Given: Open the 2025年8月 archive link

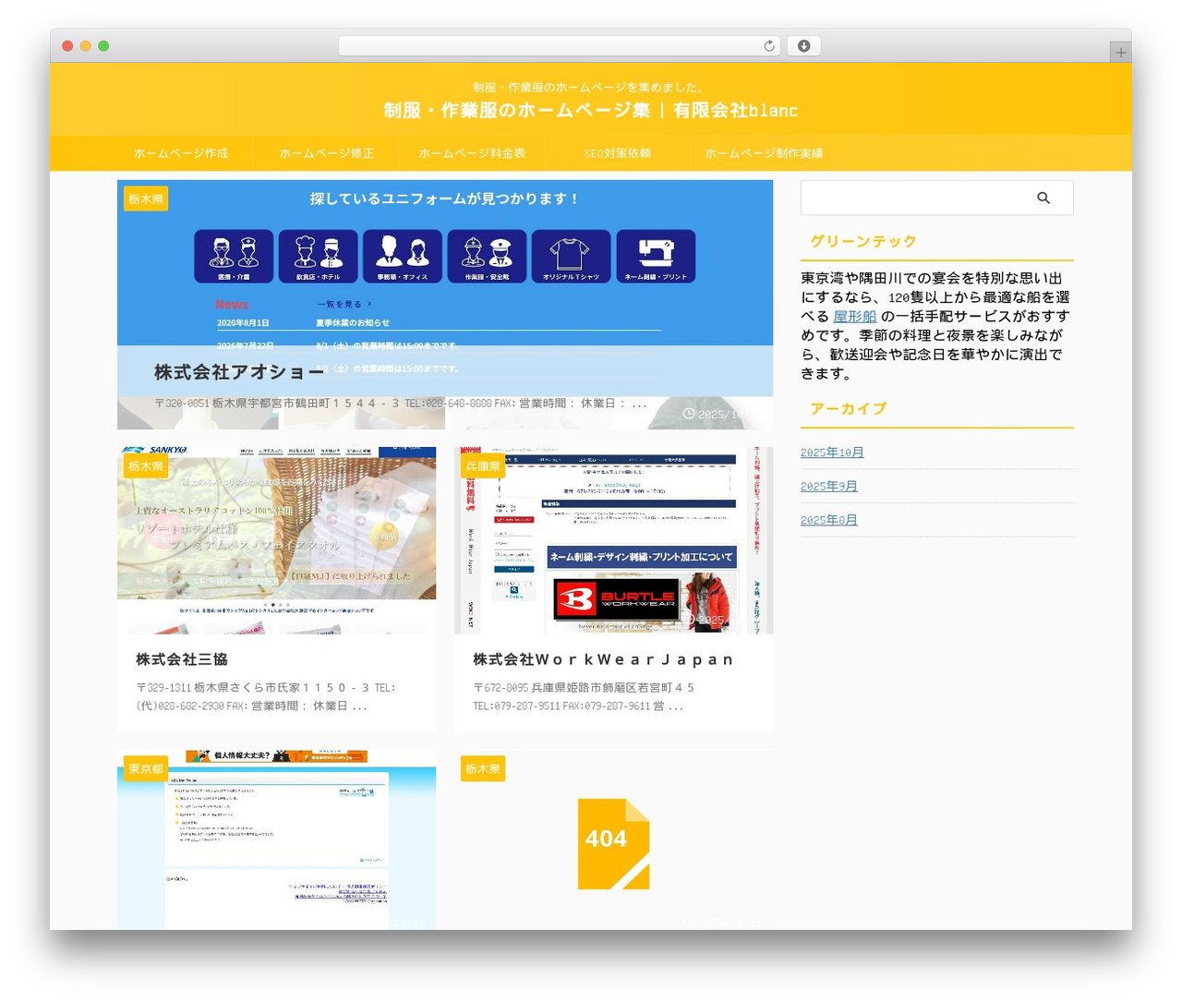Looking at the screenshot, I should [x=829, y=521].
